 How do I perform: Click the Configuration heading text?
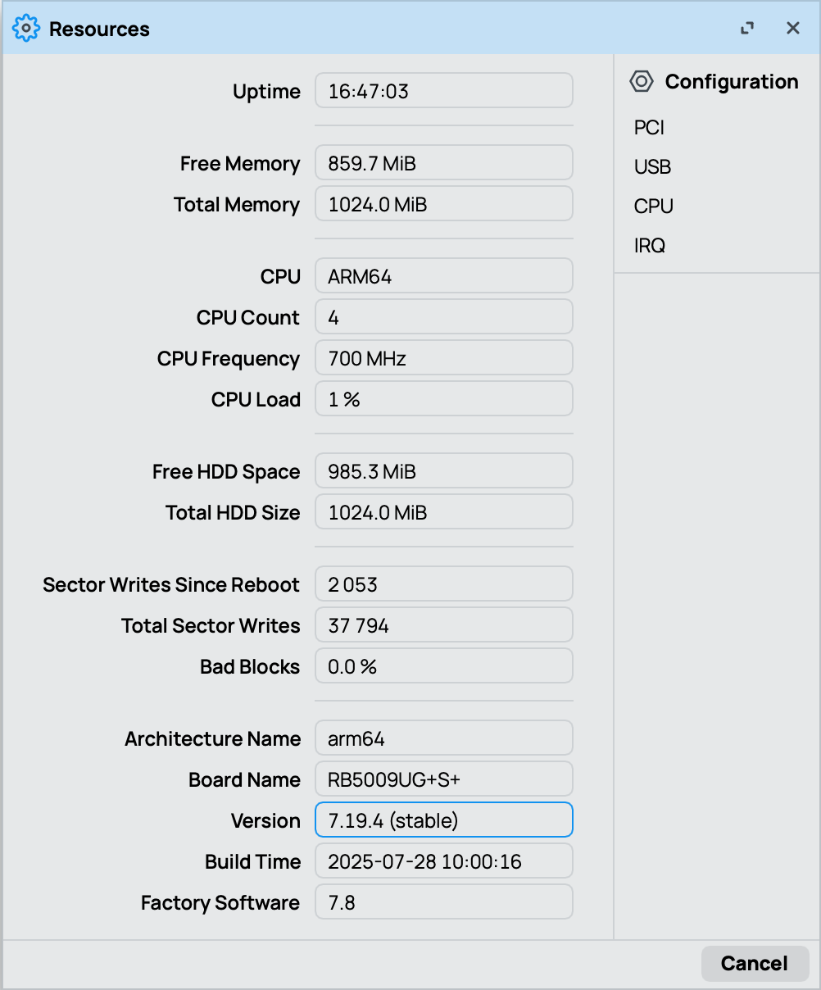(732, 81)
